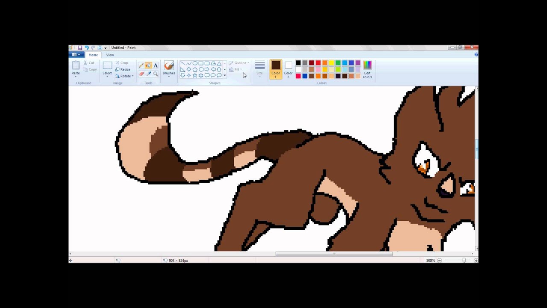Screen dimensions: 547x308
Task: Click the vertical canvas scrollbar thumb
Action: click(x=476, y=149)
